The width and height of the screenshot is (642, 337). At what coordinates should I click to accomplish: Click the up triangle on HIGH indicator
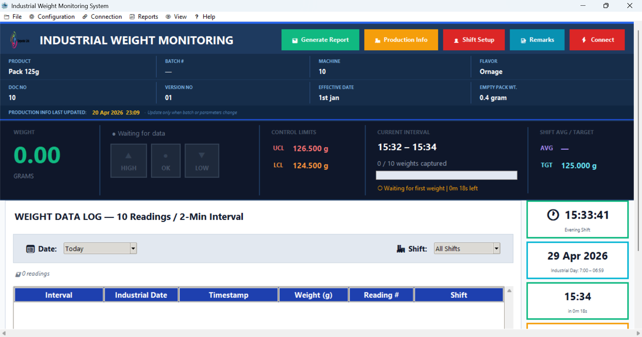pos(128,155)
